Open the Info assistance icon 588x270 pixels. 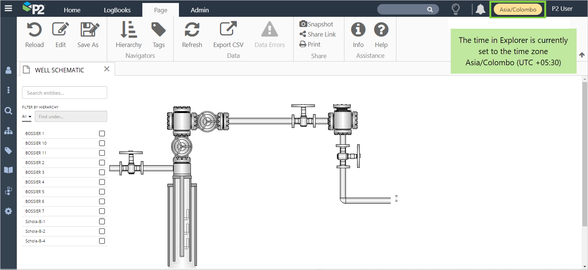pos(358,30)
